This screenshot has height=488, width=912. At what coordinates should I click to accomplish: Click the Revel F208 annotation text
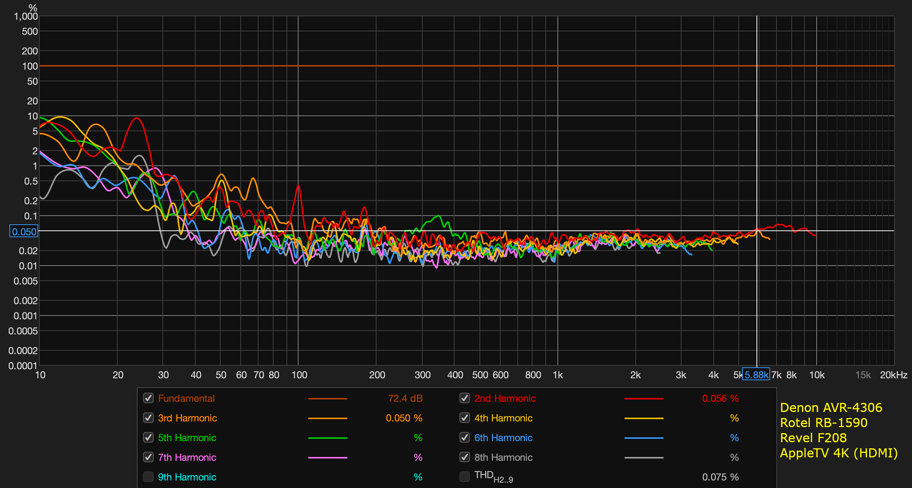[813, 438]
